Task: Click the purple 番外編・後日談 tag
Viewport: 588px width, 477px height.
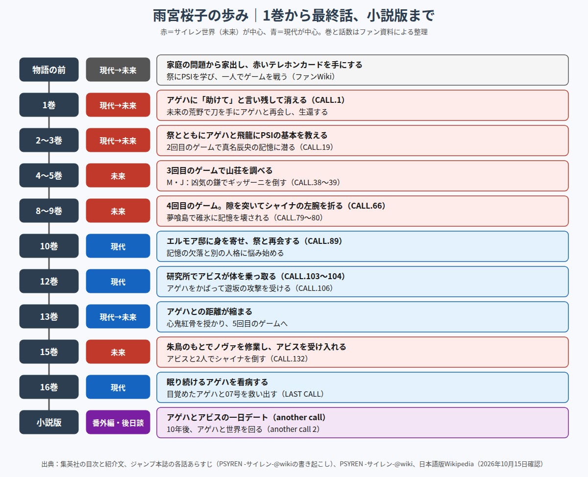Action: point(118,422)
